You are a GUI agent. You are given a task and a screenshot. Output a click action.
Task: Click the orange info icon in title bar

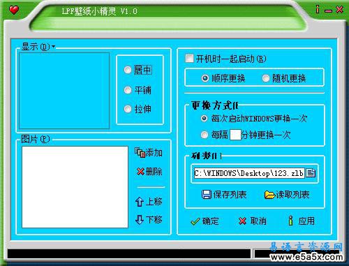tap(318, 9)
